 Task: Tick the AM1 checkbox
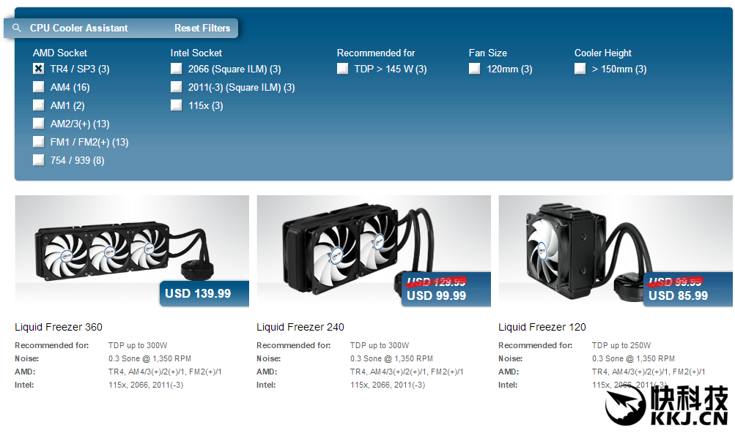point(38,105)
